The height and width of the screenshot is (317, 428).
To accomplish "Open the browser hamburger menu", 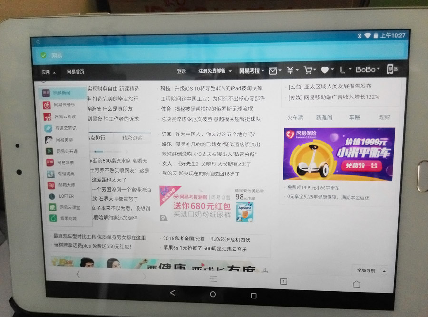I will 213,279.
